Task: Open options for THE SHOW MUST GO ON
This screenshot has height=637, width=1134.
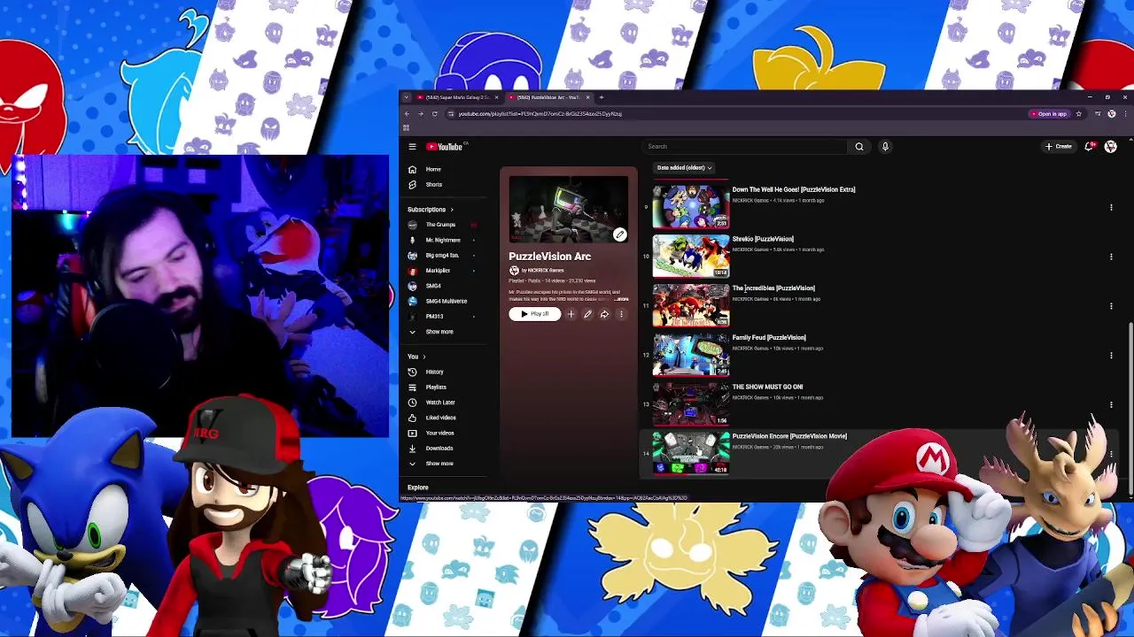Action: point(1111,404)
